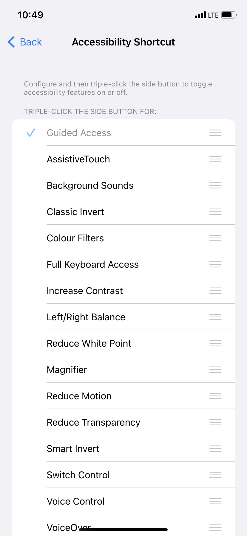This screenshot has height=536, width=247.
Task: Tap the blue back chevron icon
Action: coord(12,42)
